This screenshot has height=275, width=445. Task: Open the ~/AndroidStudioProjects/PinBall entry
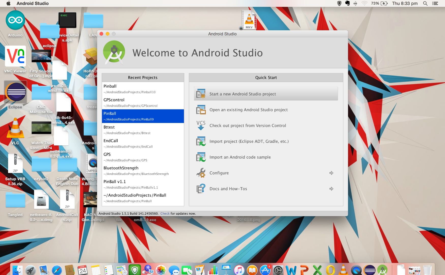point(143,198)
